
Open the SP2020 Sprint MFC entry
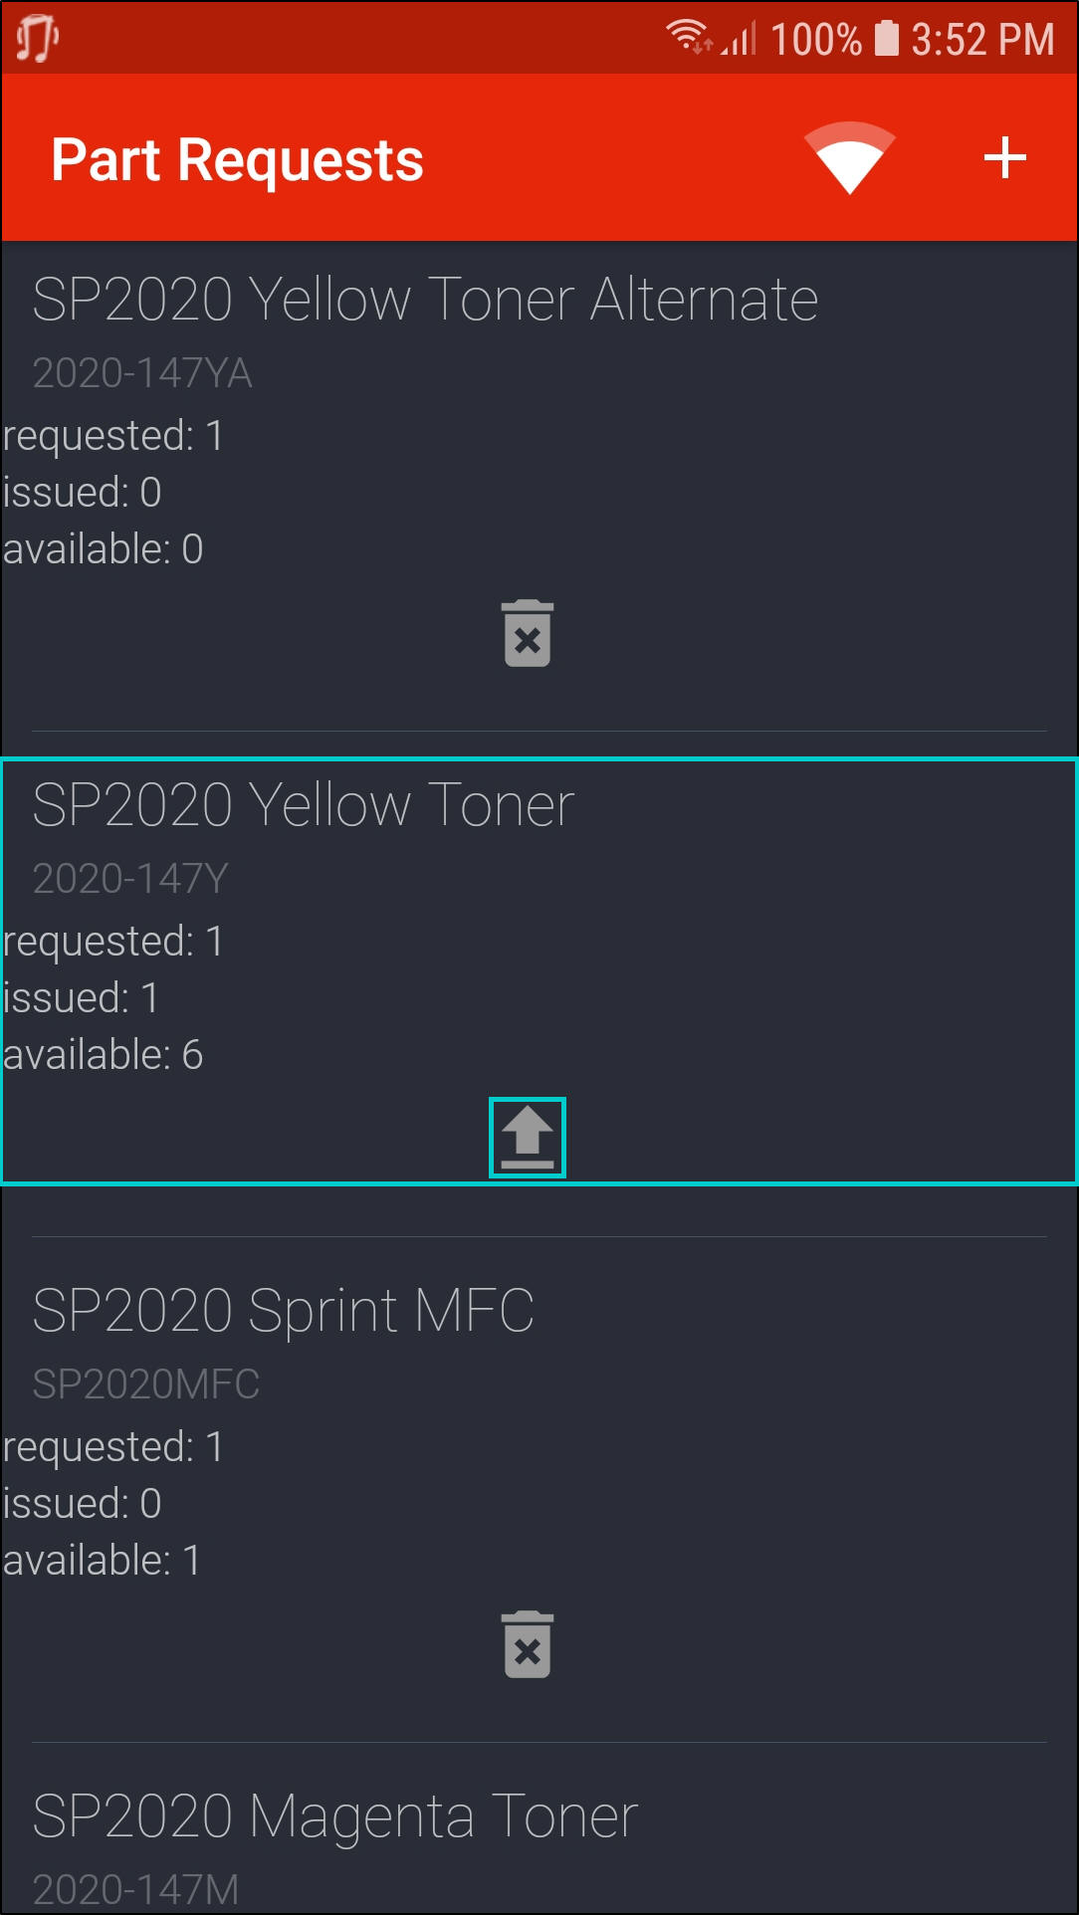[284, 1311]
